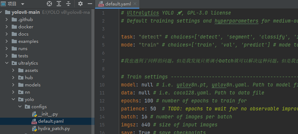
Task: Expand the assets folder
Action: [13, 70]
